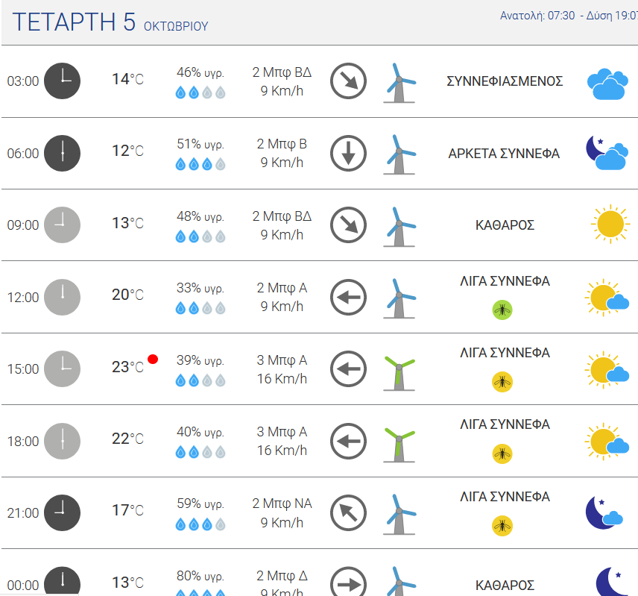
Task: Click the ΤΕΤΑΡΤΗ 5 ΟΚΤΩΒΡΙΟΥ heading
Action: [110, 22]
